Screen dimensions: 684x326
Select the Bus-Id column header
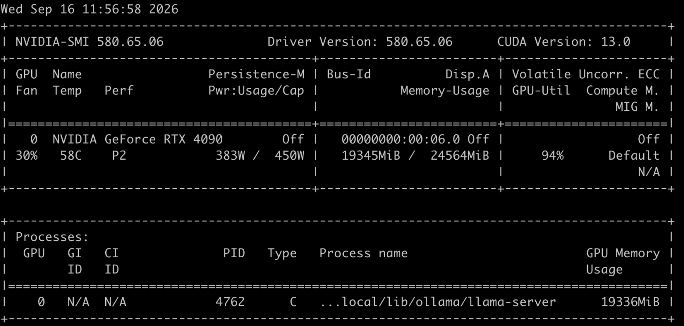349,74
